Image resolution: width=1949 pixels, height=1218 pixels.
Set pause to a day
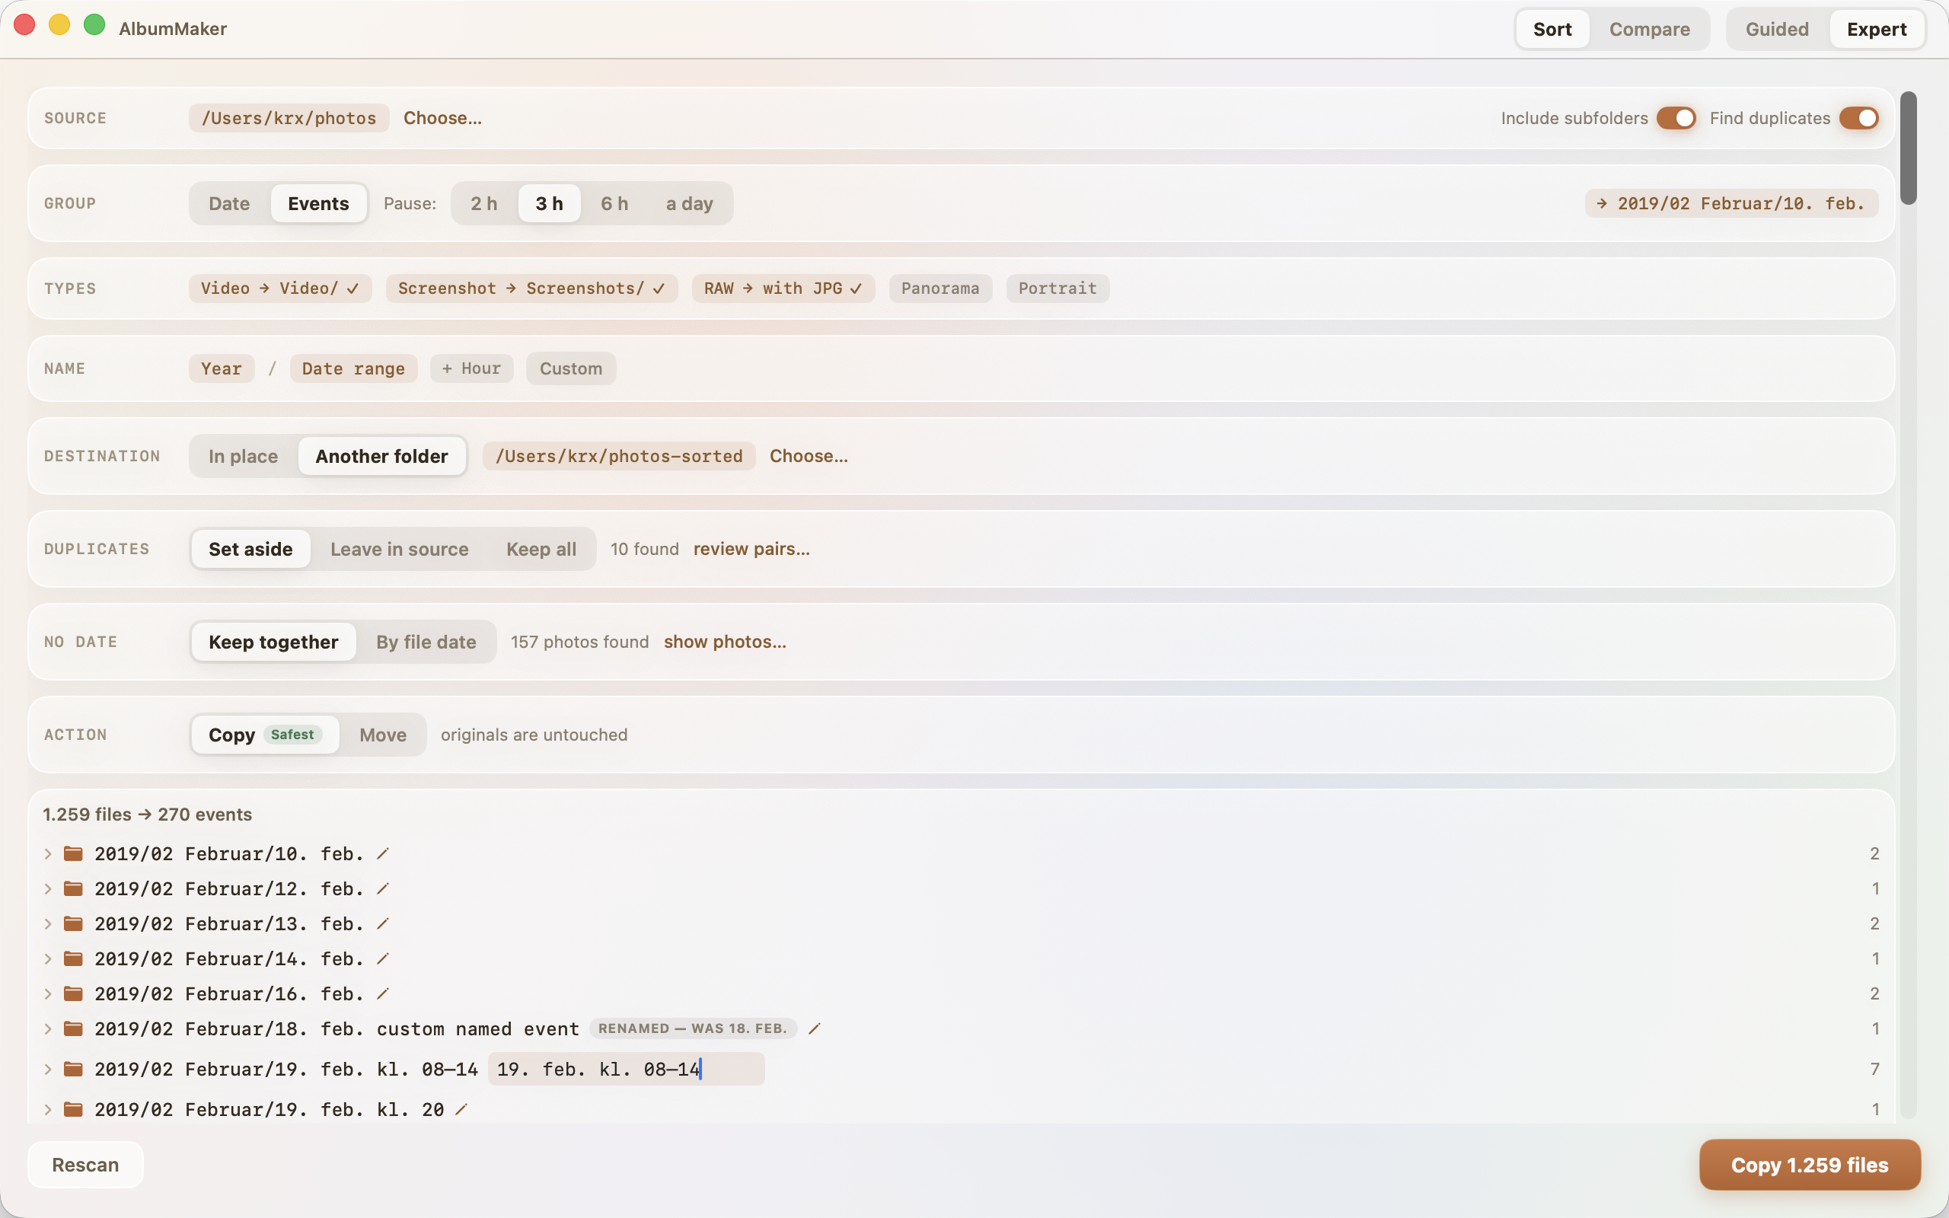[x=690, y=203]
